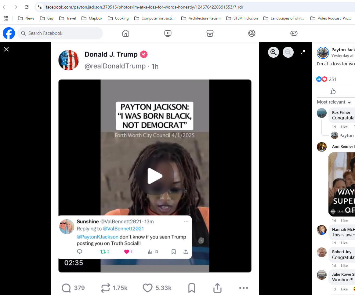This screenshot has height=295, width=355.
Task: Zoom in on the photo
Action: (273, 52)
